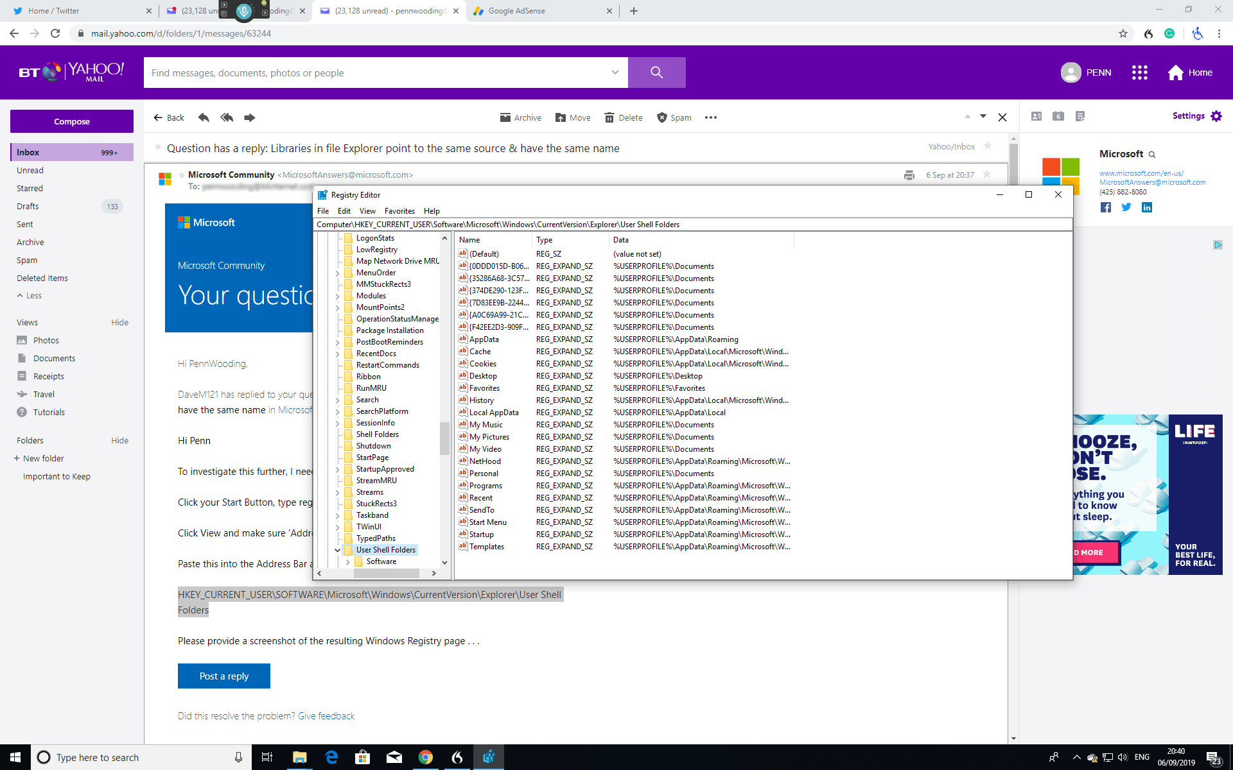
Task: Open the Settings gear
Action: click(1216, 116)
